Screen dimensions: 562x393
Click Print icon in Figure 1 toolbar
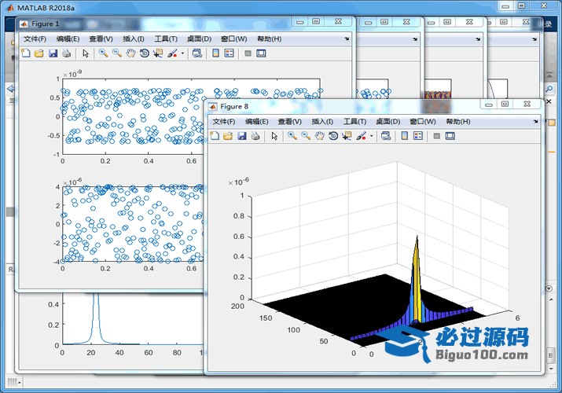point(67,53)
